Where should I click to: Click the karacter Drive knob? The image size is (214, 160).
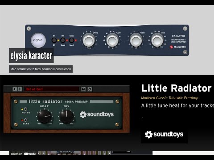pos(89,40)
